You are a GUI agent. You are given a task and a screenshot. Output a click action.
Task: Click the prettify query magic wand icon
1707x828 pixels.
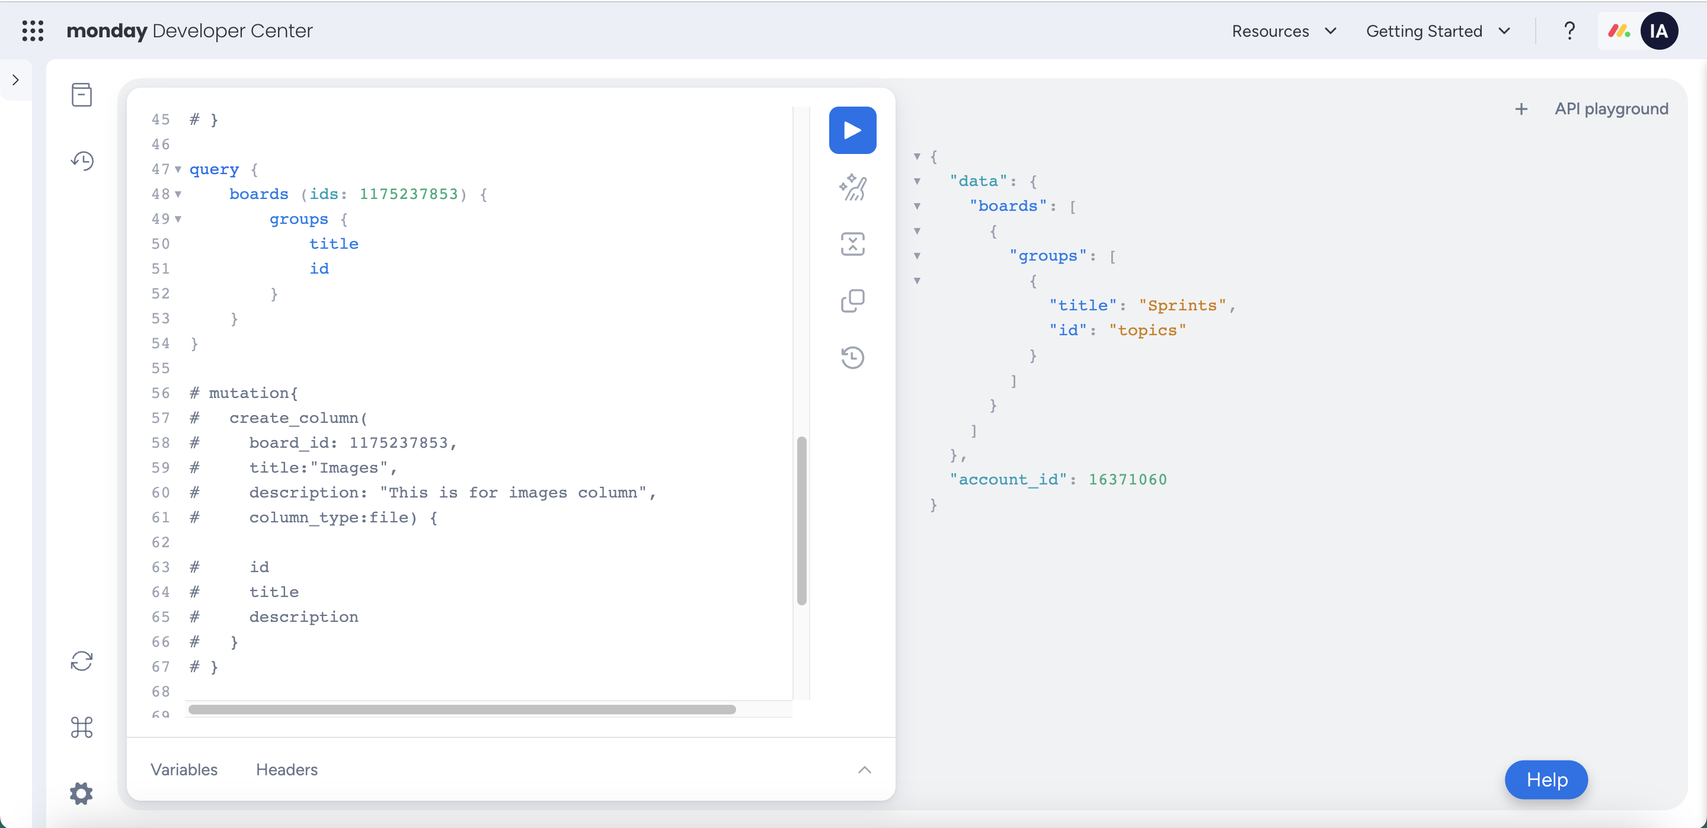pos(852,187)
